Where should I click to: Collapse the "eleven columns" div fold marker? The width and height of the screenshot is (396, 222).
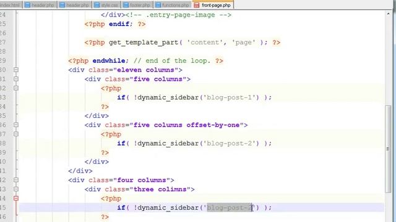coord(16,70)
